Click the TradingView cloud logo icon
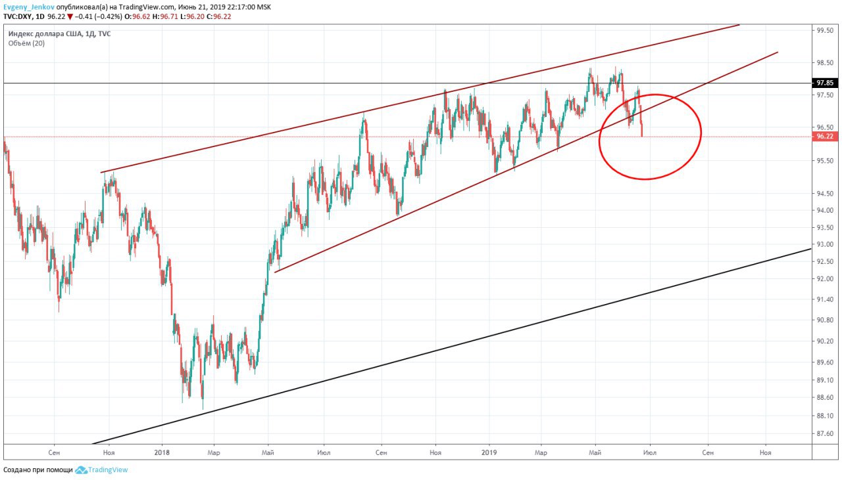 tap(82, 470)
